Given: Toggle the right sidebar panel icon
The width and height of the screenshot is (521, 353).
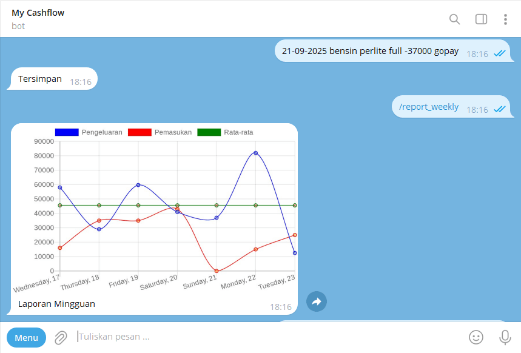Looking at the screenshot, I should [x=481, y=19].
